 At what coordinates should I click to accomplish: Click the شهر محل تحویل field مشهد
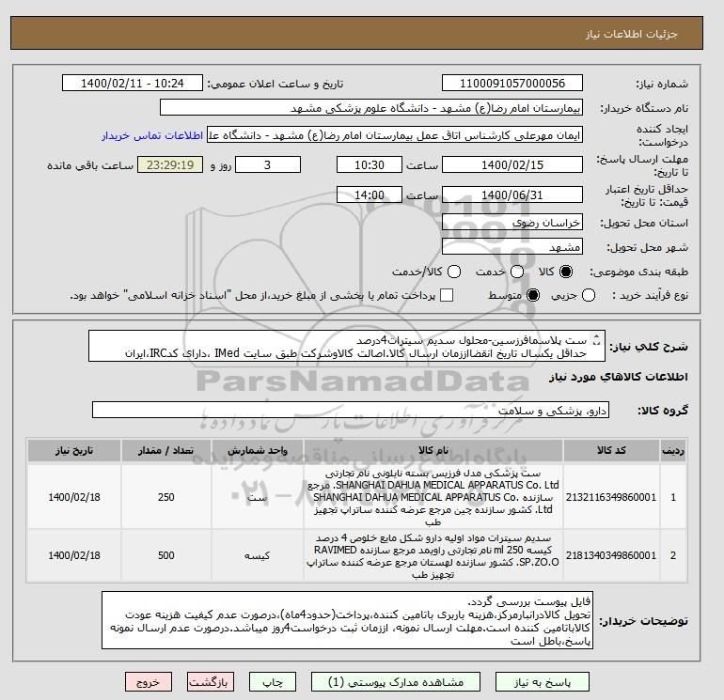coord(512,247)
